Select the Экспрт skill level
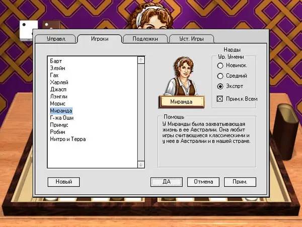 pyautogui.click(x=219, y=86)
